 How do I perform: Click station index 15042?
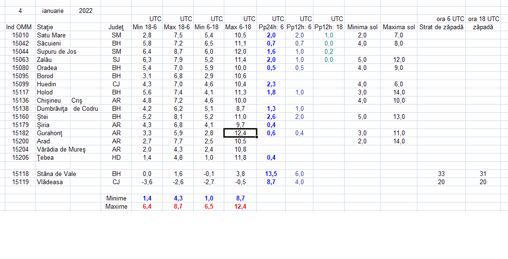pyautogui.click(x=21, y=43)
